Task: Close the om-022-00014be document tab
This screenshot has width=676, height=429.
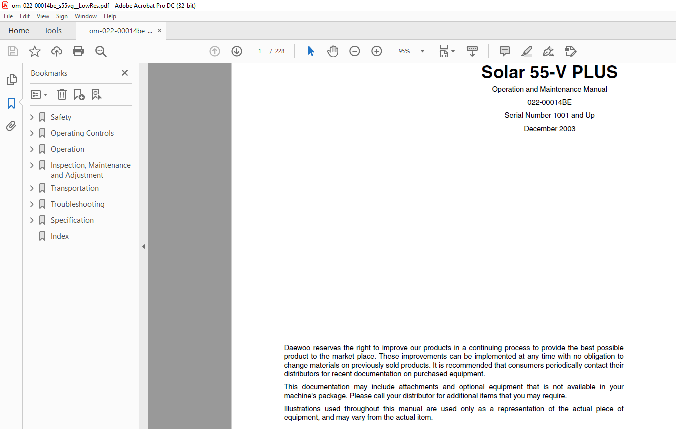Action: tap(159, 31)
